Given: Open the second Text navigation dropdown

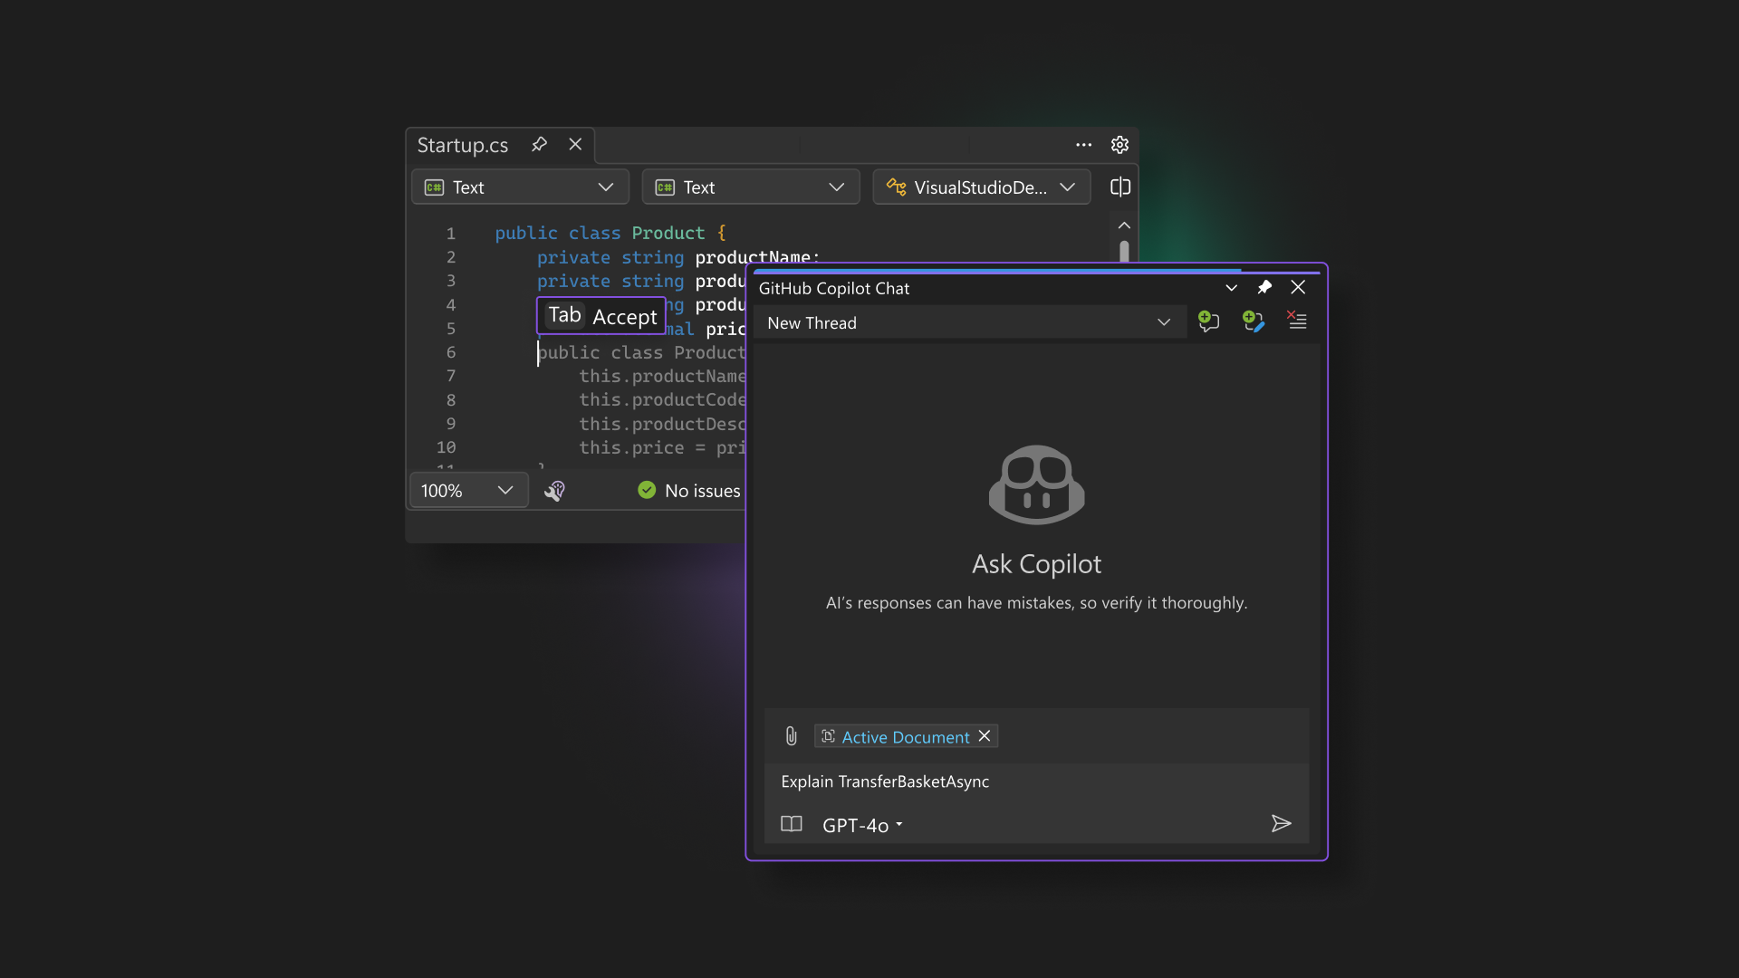Looking at the screenshot, I should 751,187.
